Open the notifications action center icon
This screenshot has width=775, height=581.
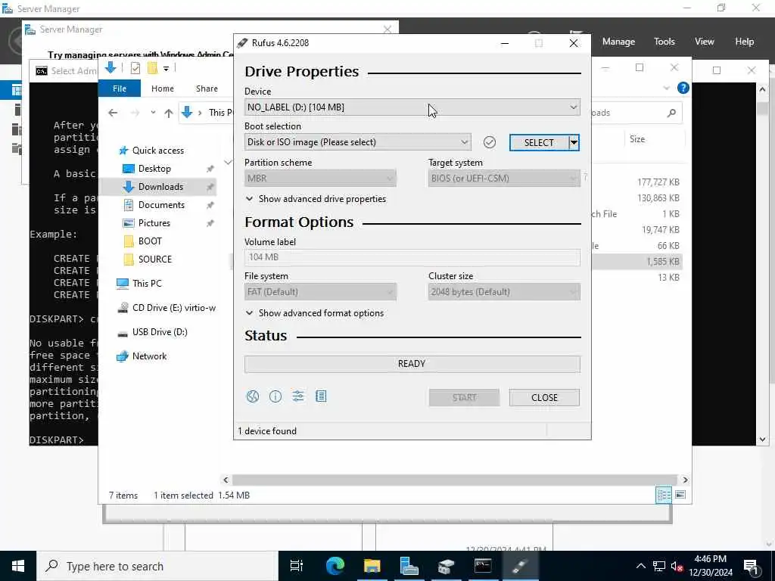click(x=752, y=567)
